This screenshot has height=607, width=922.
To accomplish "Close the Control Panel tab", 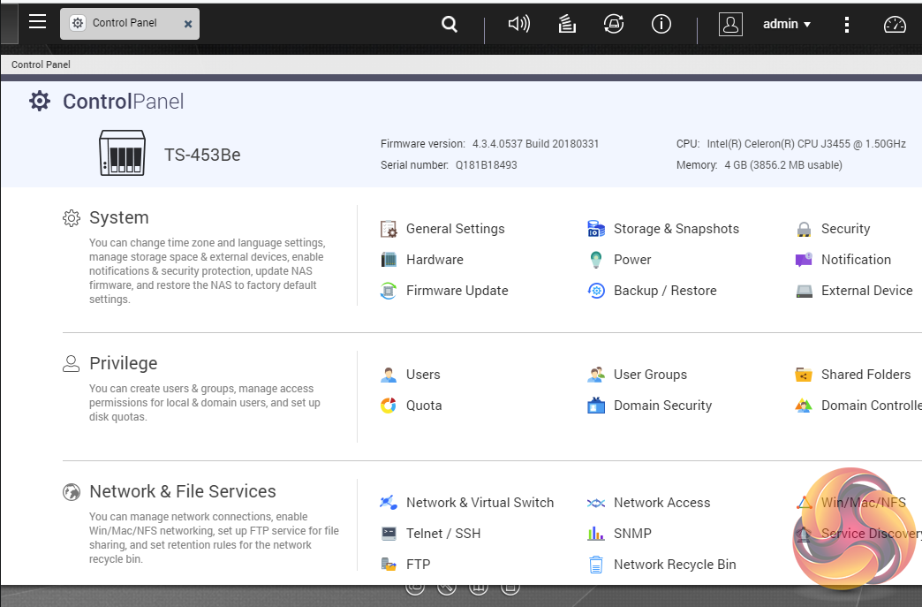I will coord(188,25).
